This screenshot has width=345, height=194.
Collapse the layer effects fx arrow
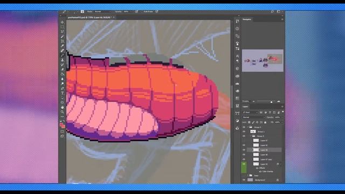click(281, 164)
